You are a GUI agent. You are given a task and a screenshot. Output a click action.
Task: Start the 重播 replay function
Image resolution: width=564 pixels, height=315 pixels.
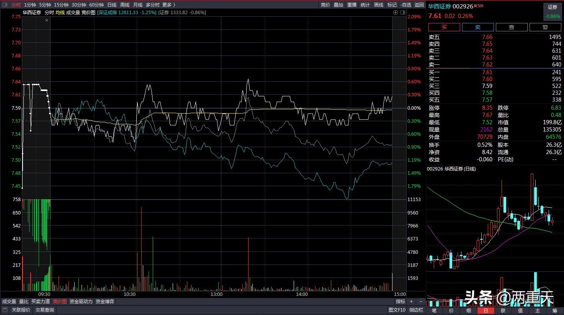point(352,5)
